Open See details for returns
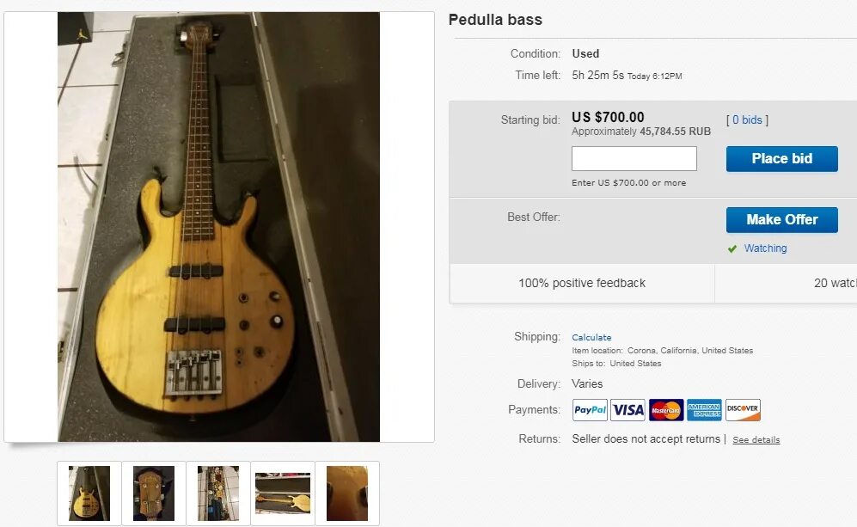 [756, 439]
